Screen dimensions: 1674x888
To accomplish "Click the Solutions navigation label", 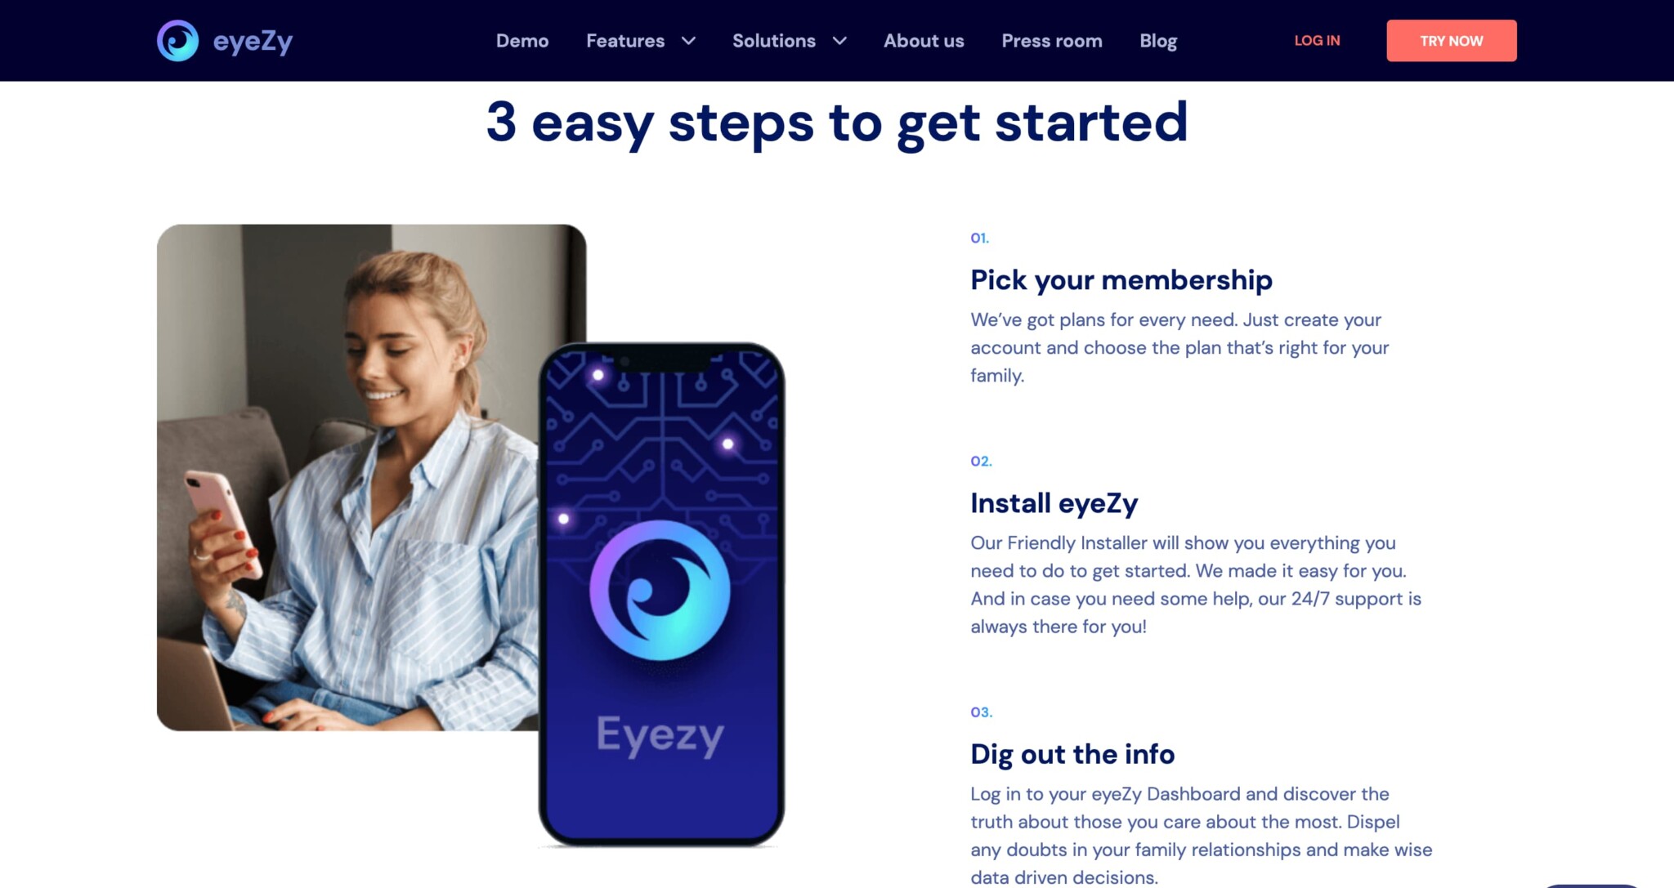I will click(x=774, y=41).
